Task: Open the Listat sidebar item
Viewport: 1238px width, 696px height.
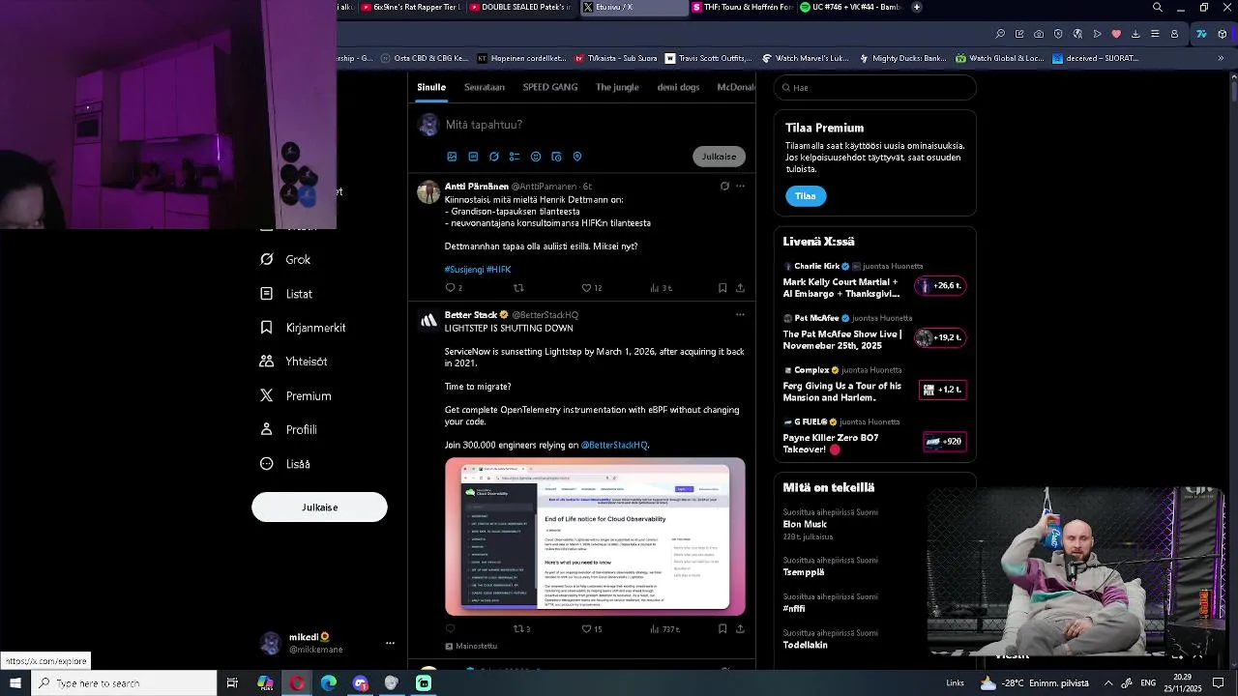Action: click(x=286, y=294)
